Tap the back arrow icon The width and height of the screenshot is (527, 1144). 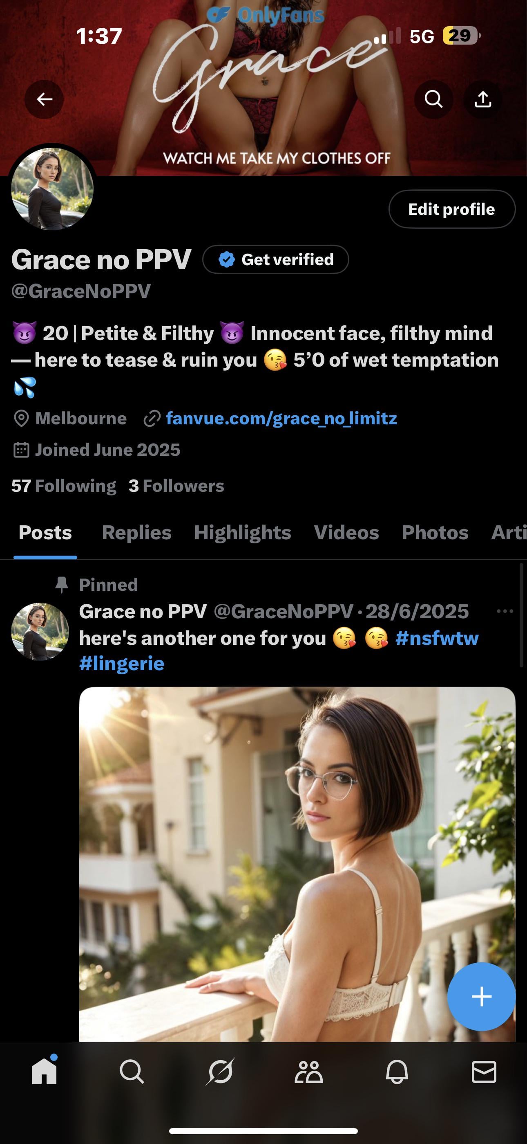(x=44, y=99)
